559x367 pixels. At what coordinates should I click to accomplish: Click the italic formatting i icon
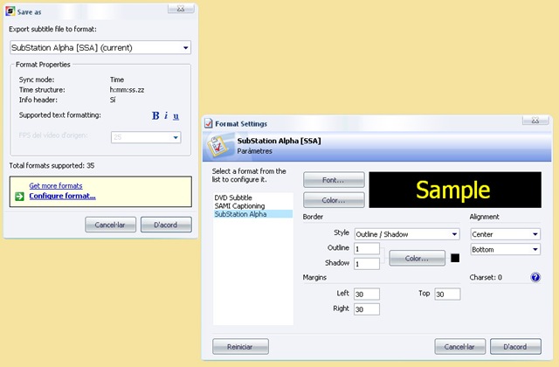pos(166,115)
